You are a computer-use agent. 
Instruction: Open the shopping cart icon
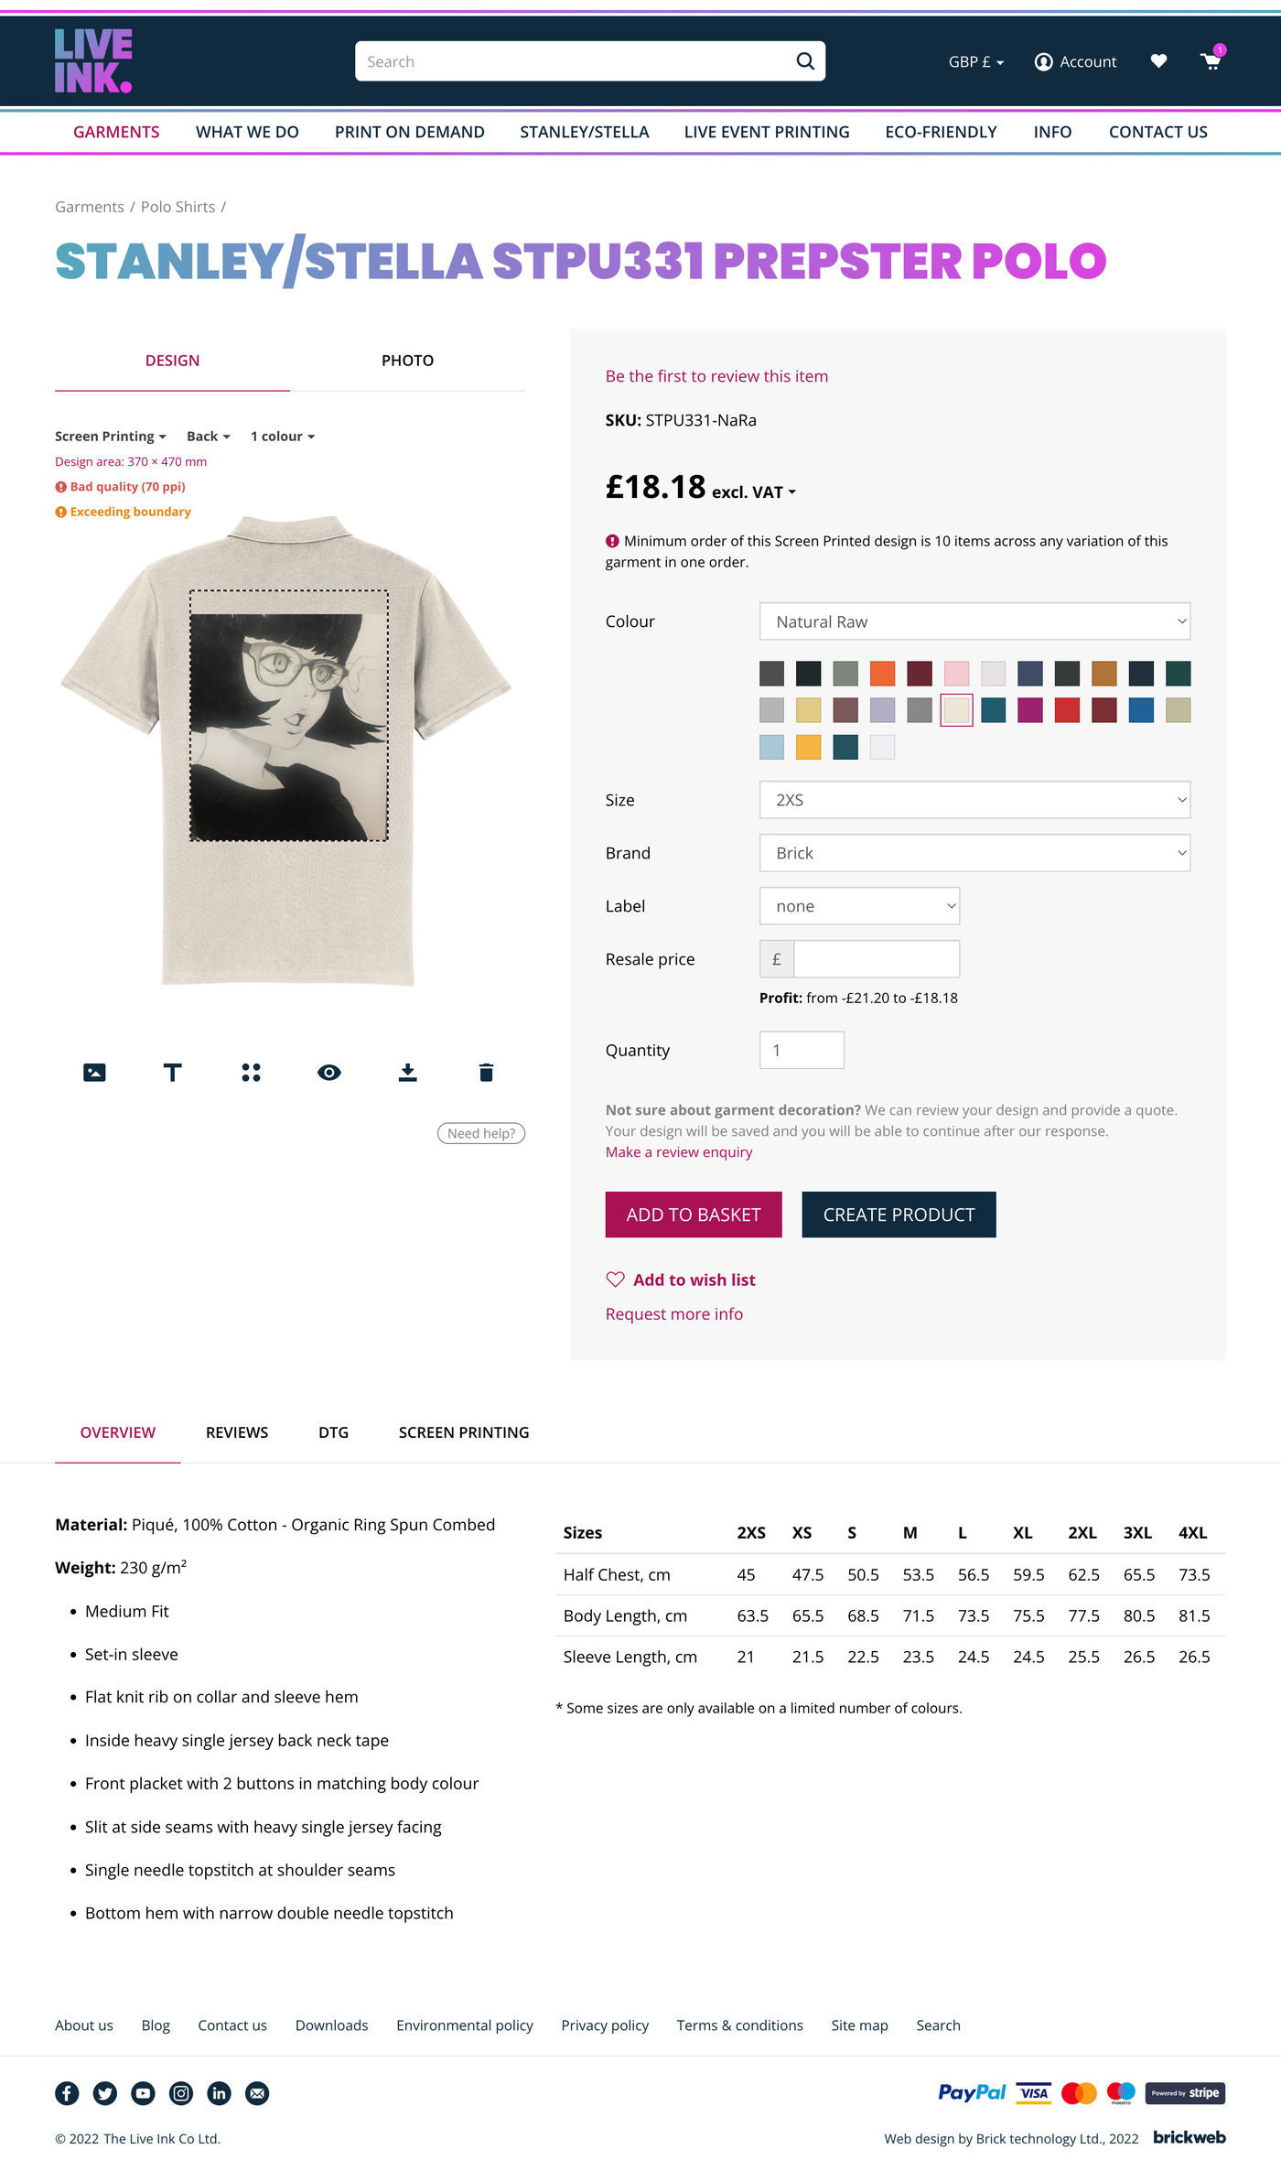tap(1211, 61)
